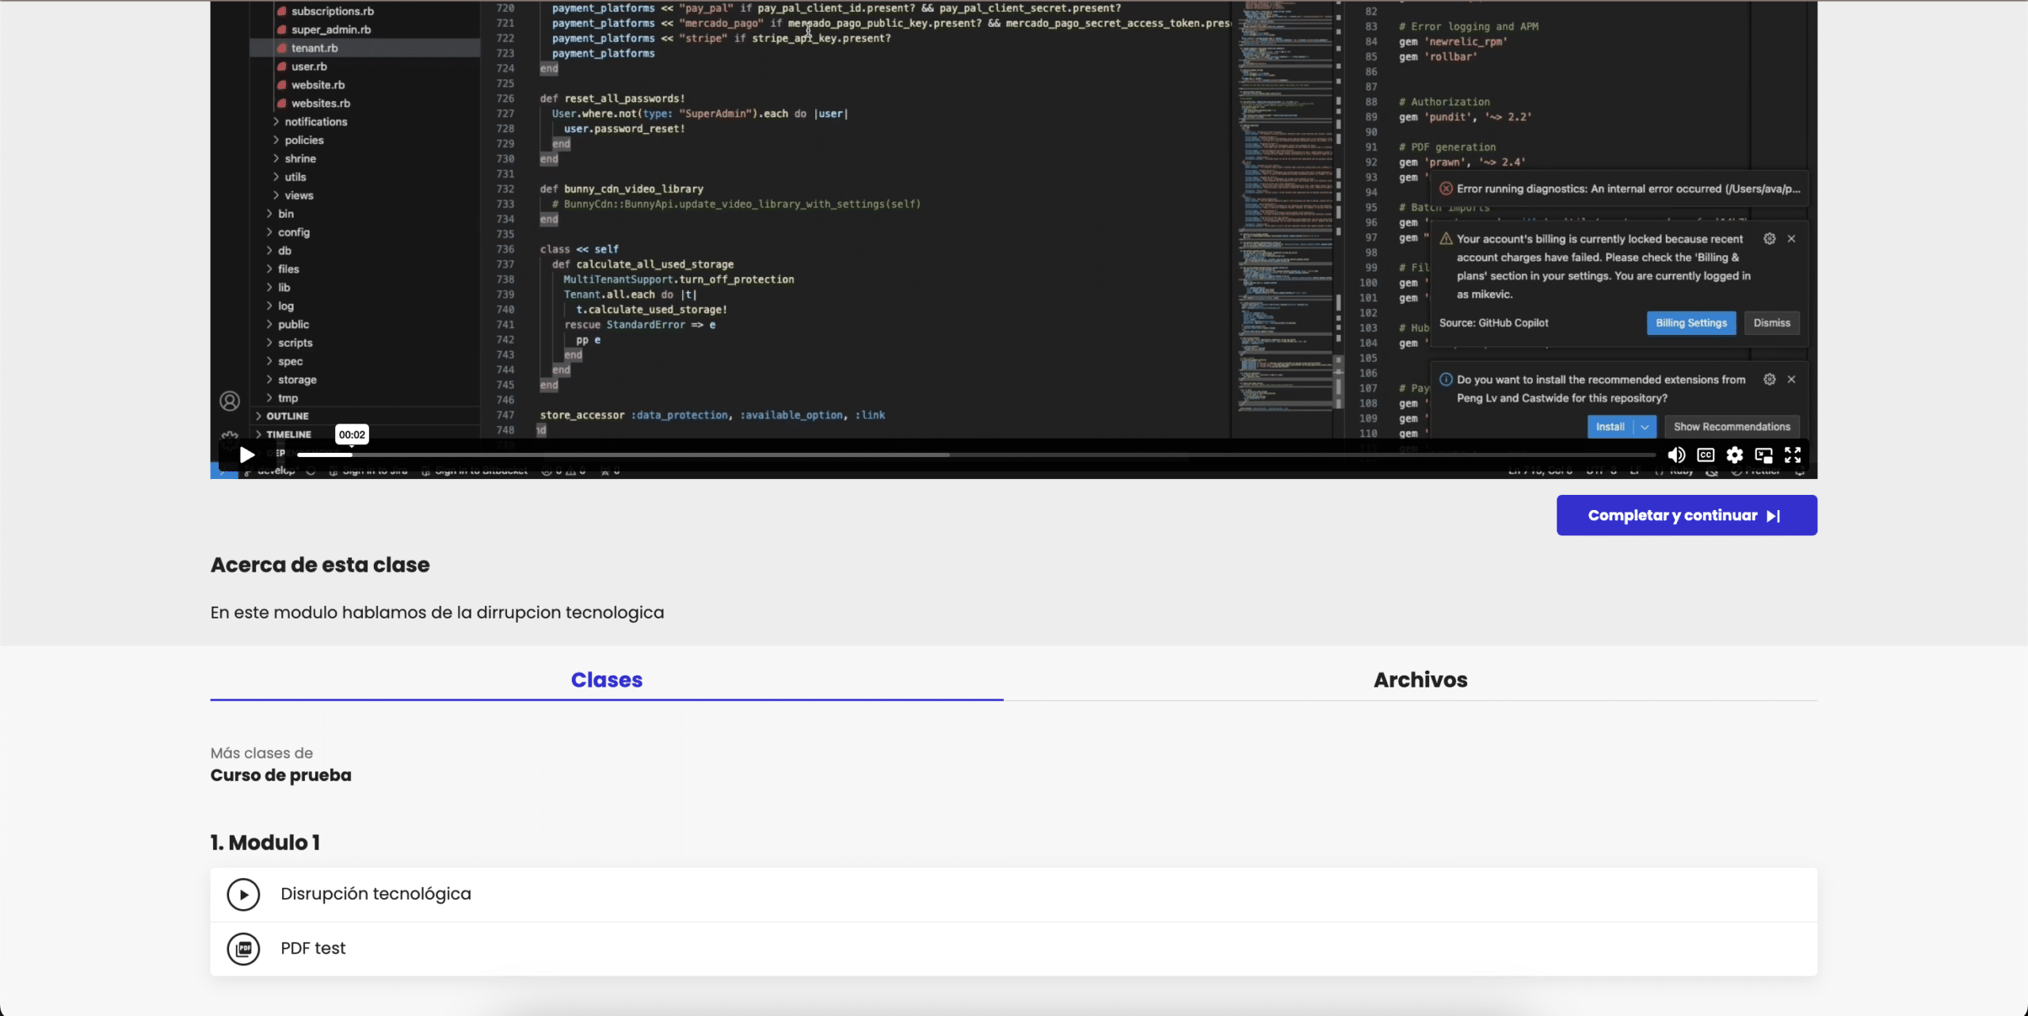Select the Archivos tab

click(x=1420, y=679)
